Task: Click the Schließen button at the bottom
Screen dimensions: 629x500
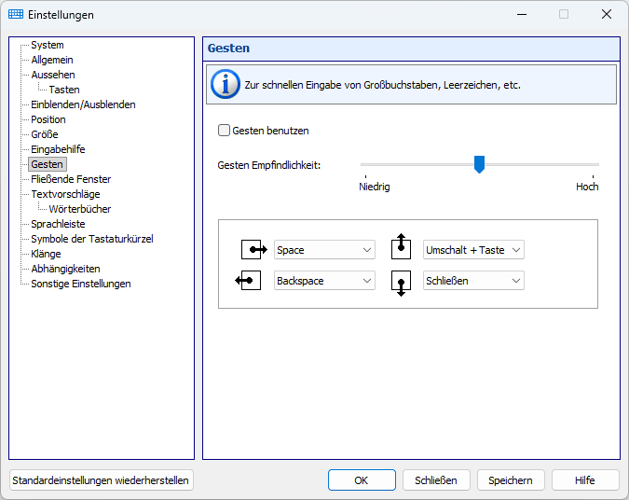Action: coord(436,480)
